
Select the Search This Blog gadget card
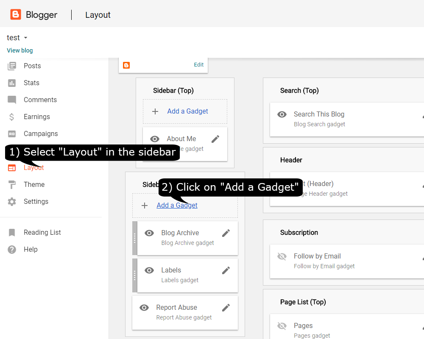pyautogui.click(x=347, y=119)
